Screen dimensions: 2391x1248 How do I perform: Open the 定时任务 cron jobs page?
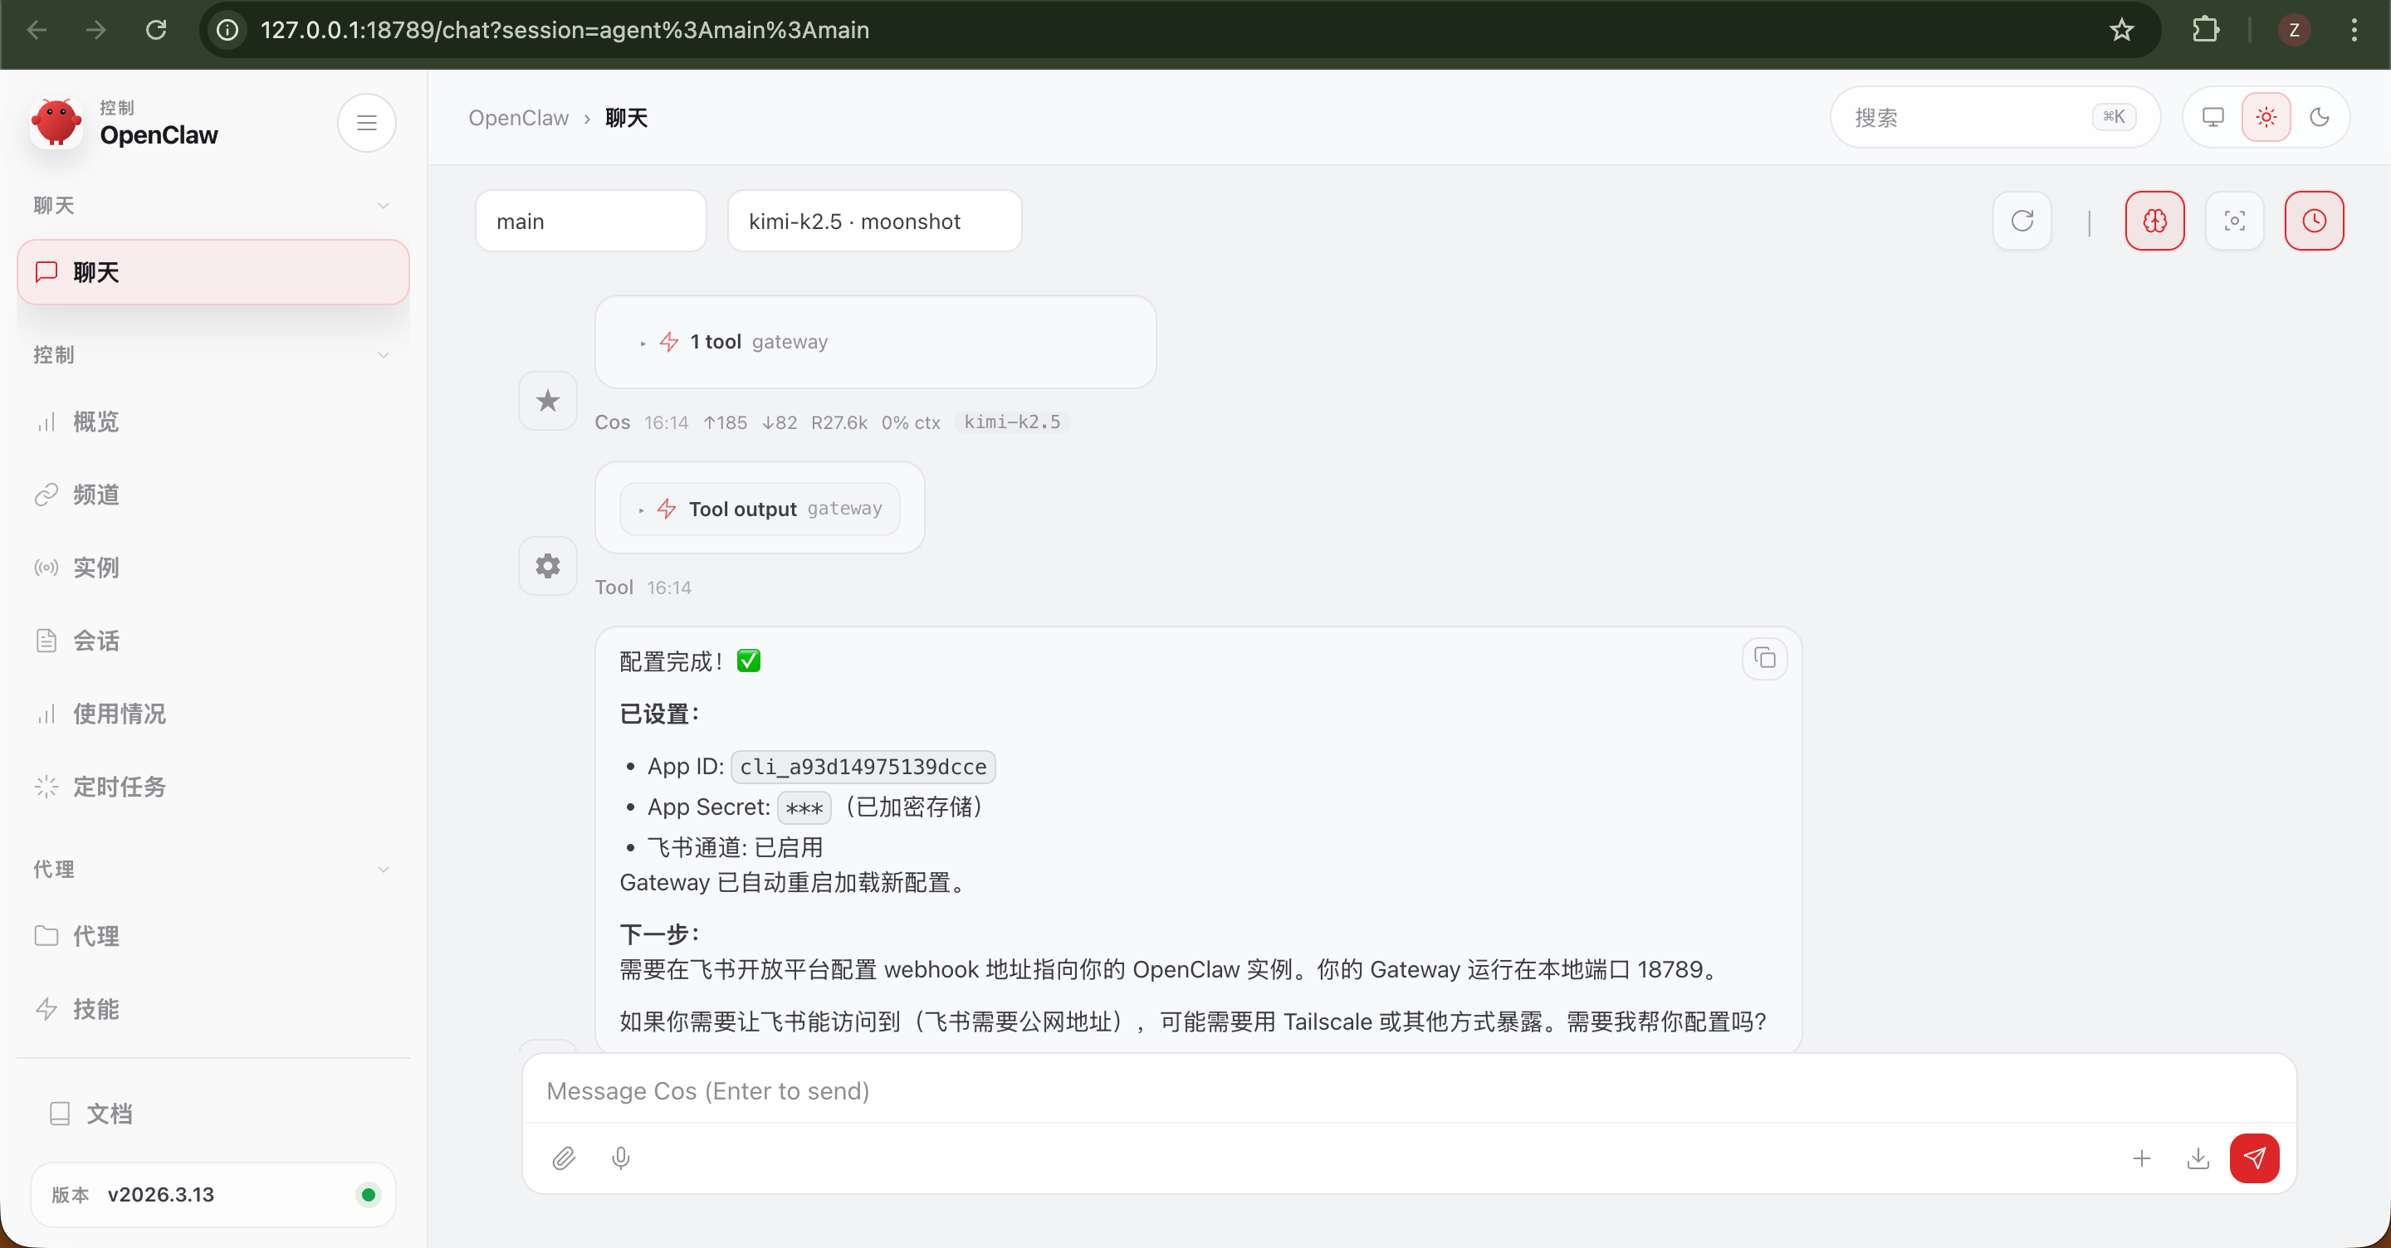click(213, 787)
